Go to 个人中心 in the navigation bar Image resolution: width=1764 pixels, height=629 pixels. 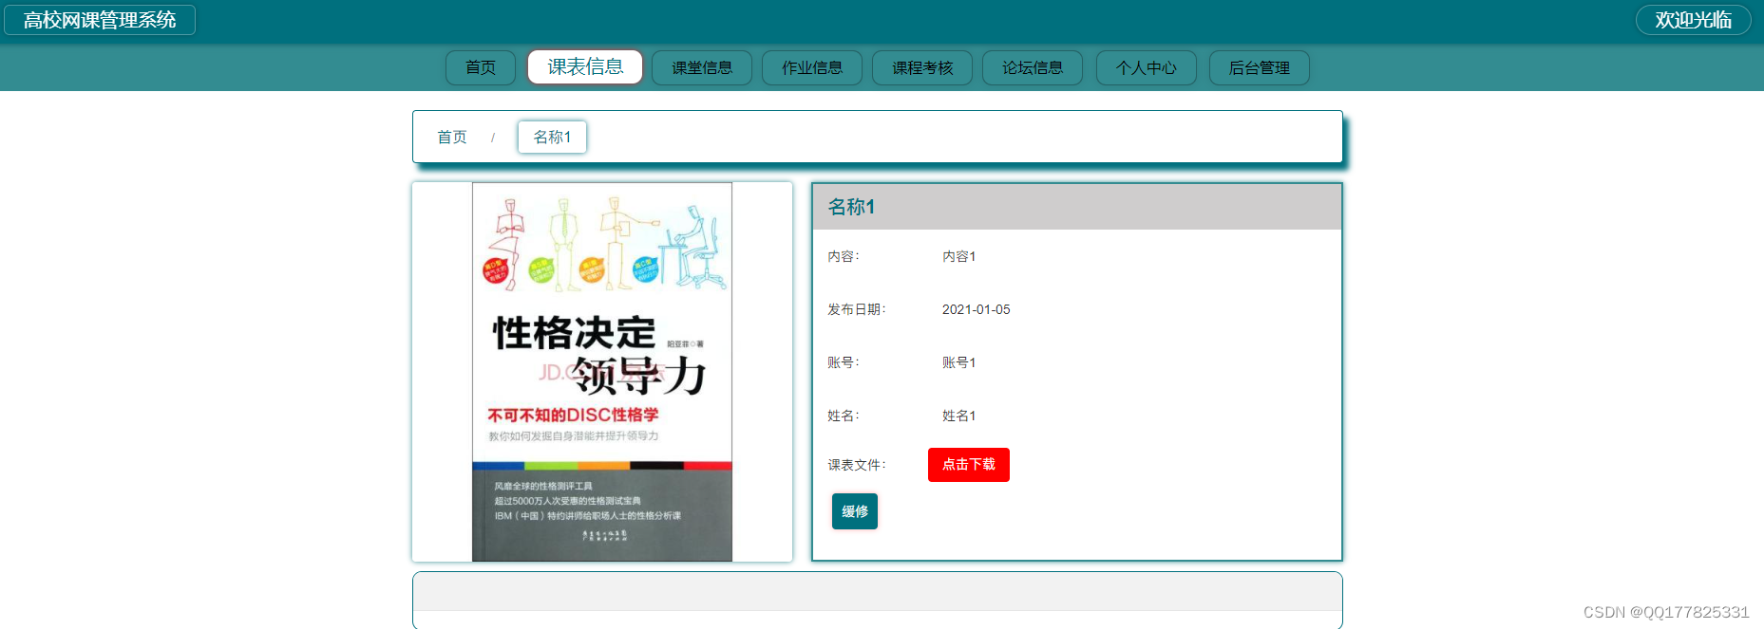(x=1147, y=67)
